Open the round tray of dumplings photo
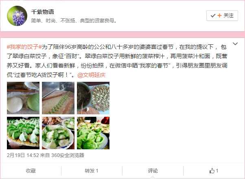Viewport: 245px width, 179px height. click(93, 98)
